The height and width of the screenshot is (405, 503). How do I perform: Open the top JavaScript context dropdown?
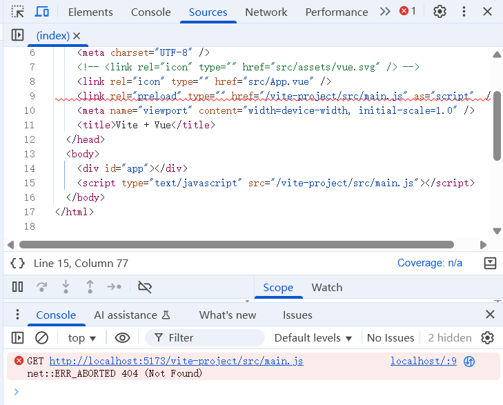82,338
